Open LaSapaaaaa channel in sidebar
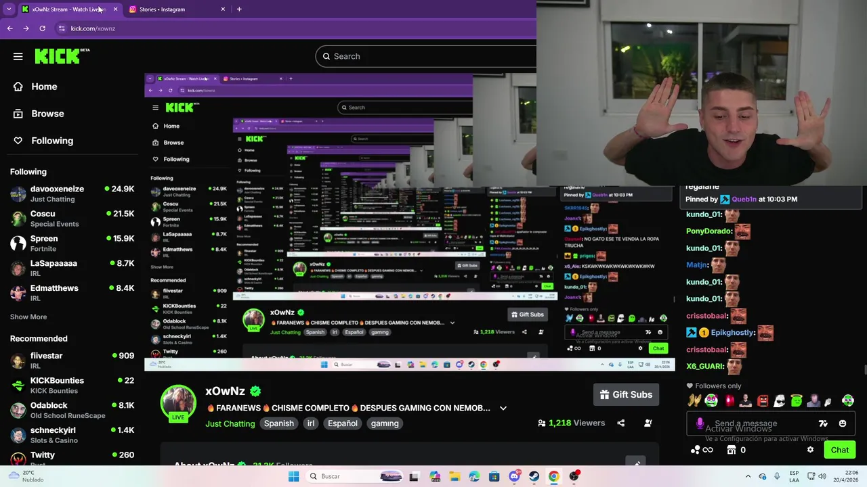Viewport: 867px width, 487px height. tap(72, 268)
